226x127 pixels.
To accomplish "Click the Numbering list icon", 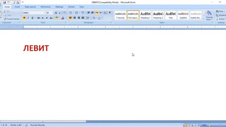I will 77,13.
